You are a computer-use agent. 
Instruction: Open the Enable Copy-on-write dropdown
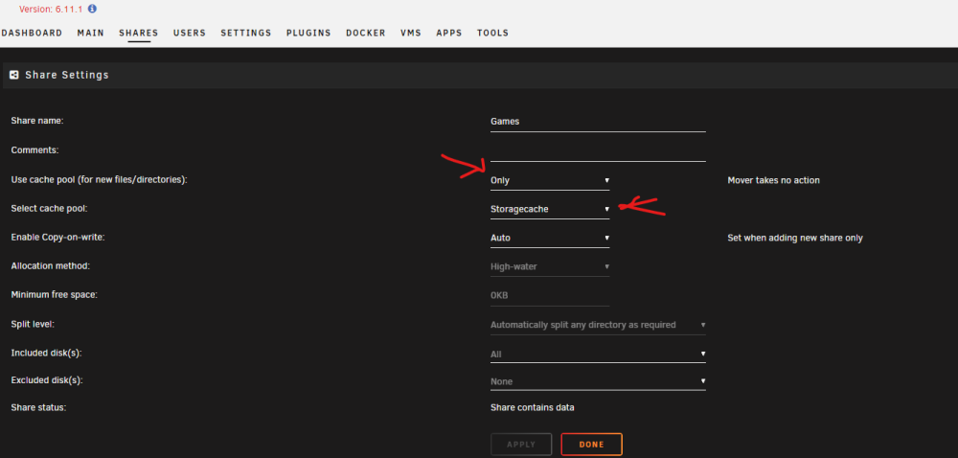(x=550, y=238)
